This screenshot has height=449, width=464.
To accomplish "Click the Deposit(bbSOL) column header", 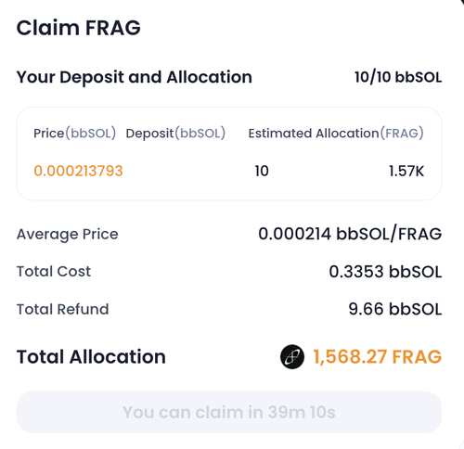I will click(175, 134).
